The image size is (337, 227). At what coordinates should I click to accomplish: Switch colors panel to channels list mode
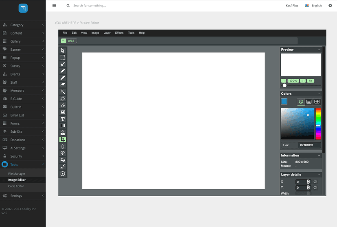[309, 102]
